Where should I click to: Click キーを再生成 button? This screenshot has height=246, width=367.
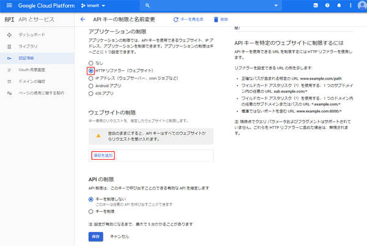(x=188, y=20)
